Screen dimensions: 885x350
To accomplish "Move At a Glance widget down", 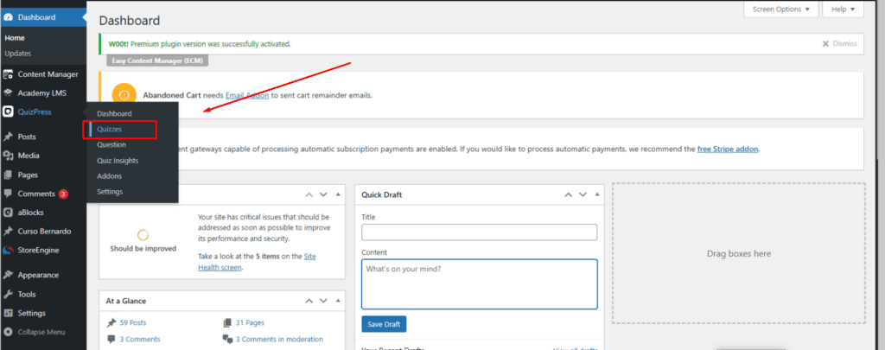I will pyautogui.click(x=323, y=301).
